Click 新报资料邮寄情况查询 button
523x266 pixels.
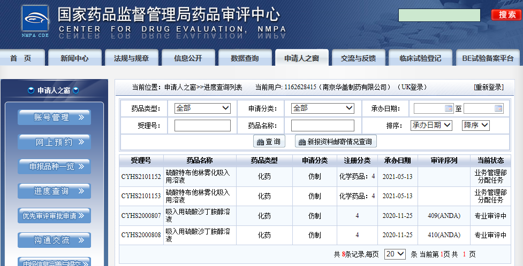coord(336,142)
